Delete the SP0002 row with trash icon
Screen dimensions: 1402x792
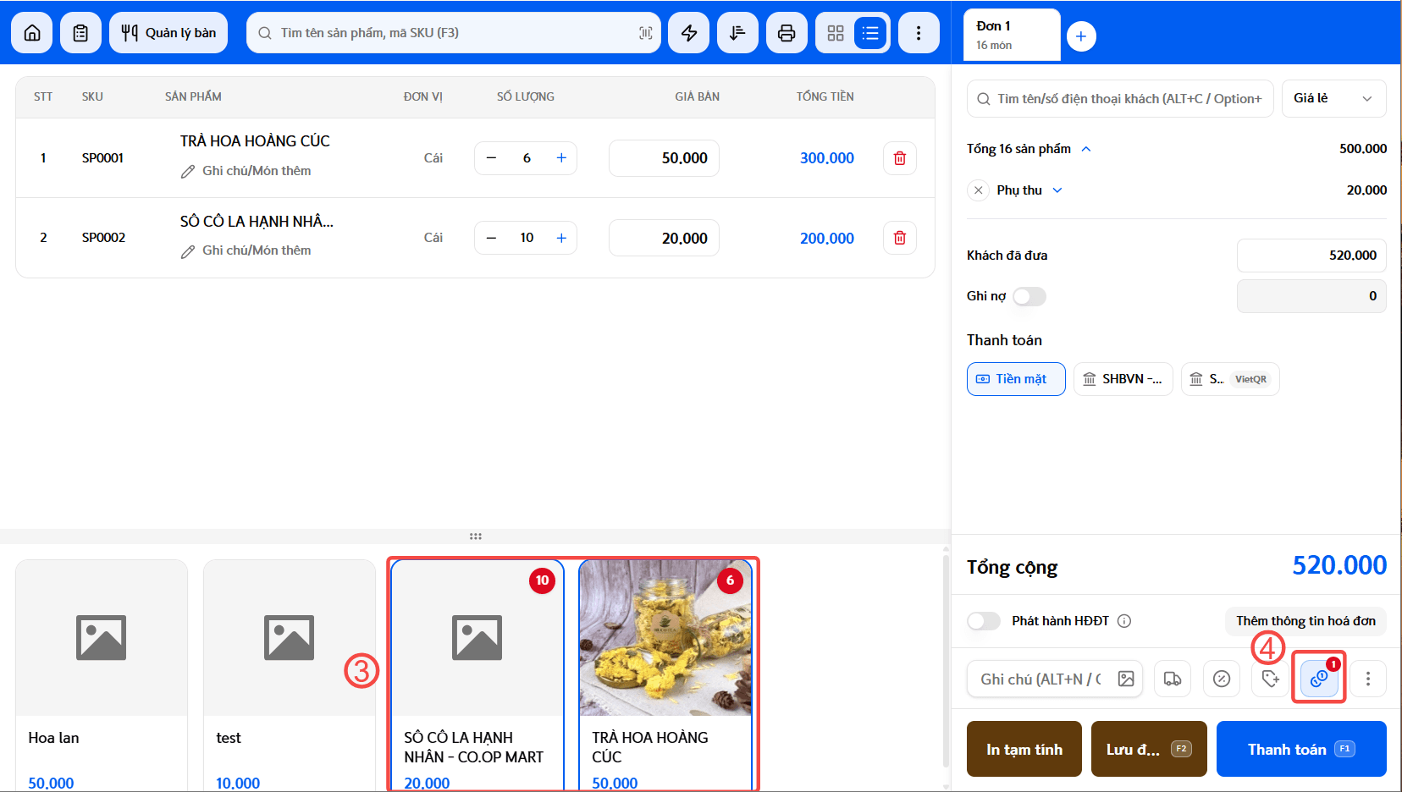(x=900, y=238)
